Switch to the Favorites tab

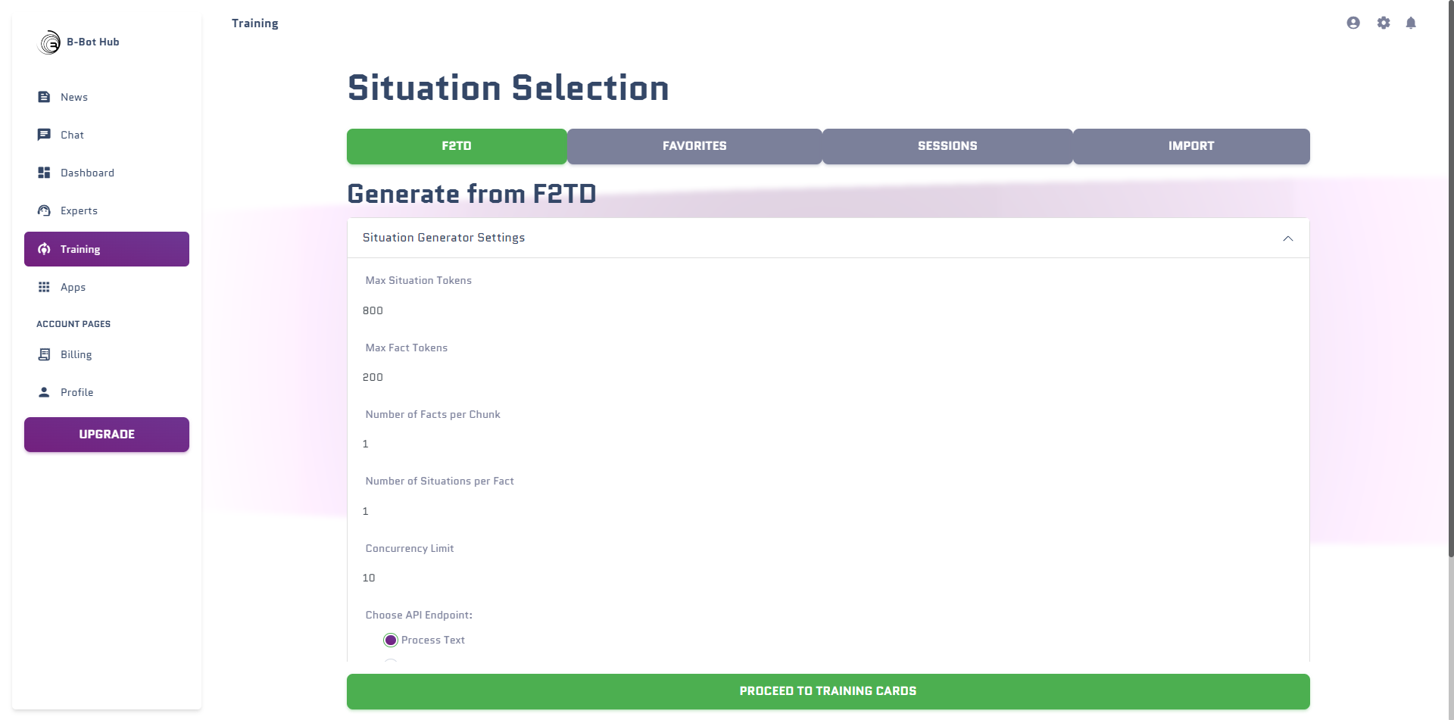pyautogui.click(x=694, y=146)
